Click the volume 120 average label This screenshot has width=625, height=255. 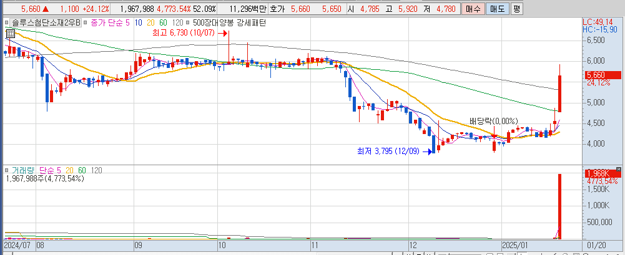point(96,170)
